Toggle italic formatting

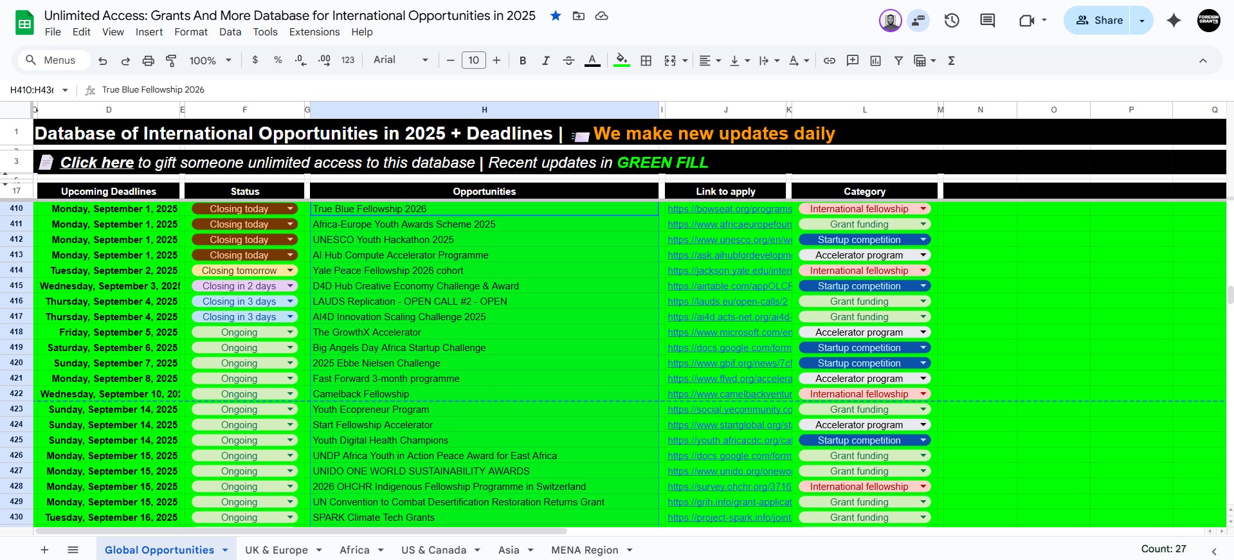tap(545, 60)
